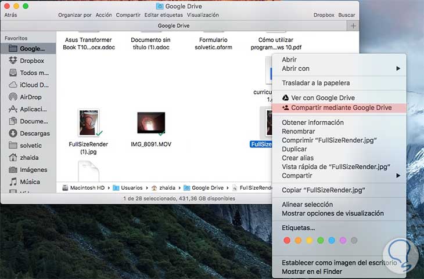Choose Establecer como imagen del escritorio
The image size is (424, 279).
tap(339, 263)
